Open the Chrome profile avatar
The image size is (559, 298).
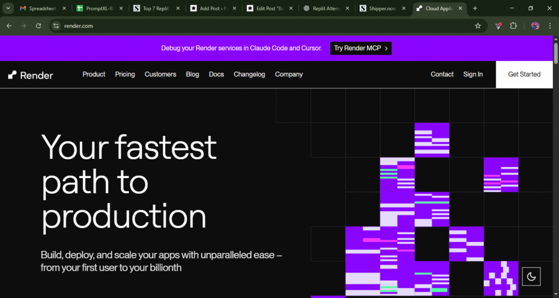(x=535, y=26)
